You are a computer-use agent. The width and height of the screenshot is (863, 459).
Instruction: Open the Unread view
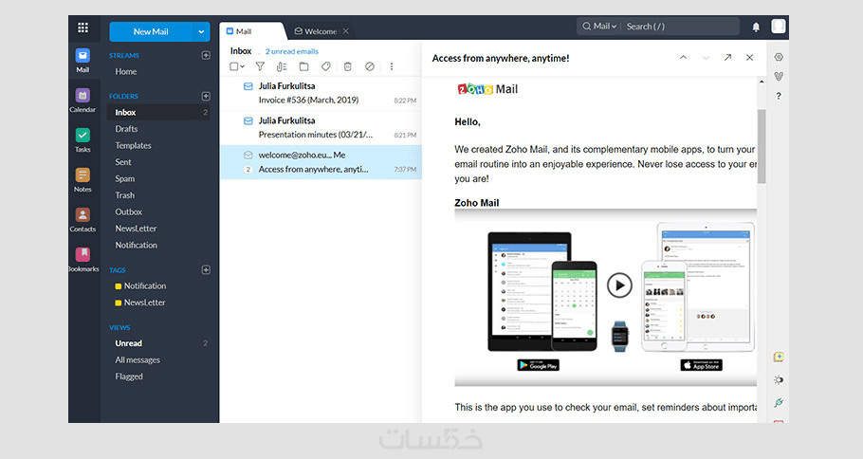click(128, 343)
